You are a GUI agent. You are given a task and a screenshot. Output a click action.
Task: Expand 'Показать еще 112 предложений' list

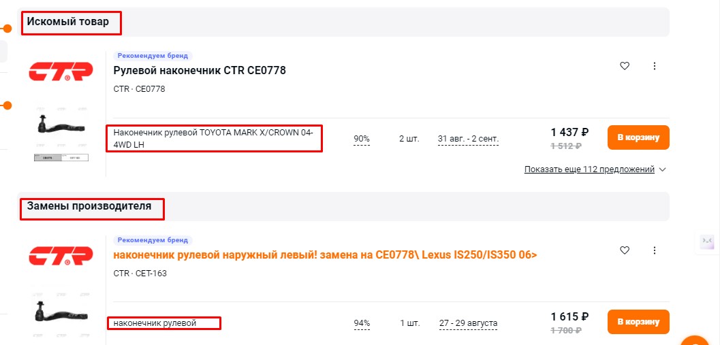pos(589,169)
